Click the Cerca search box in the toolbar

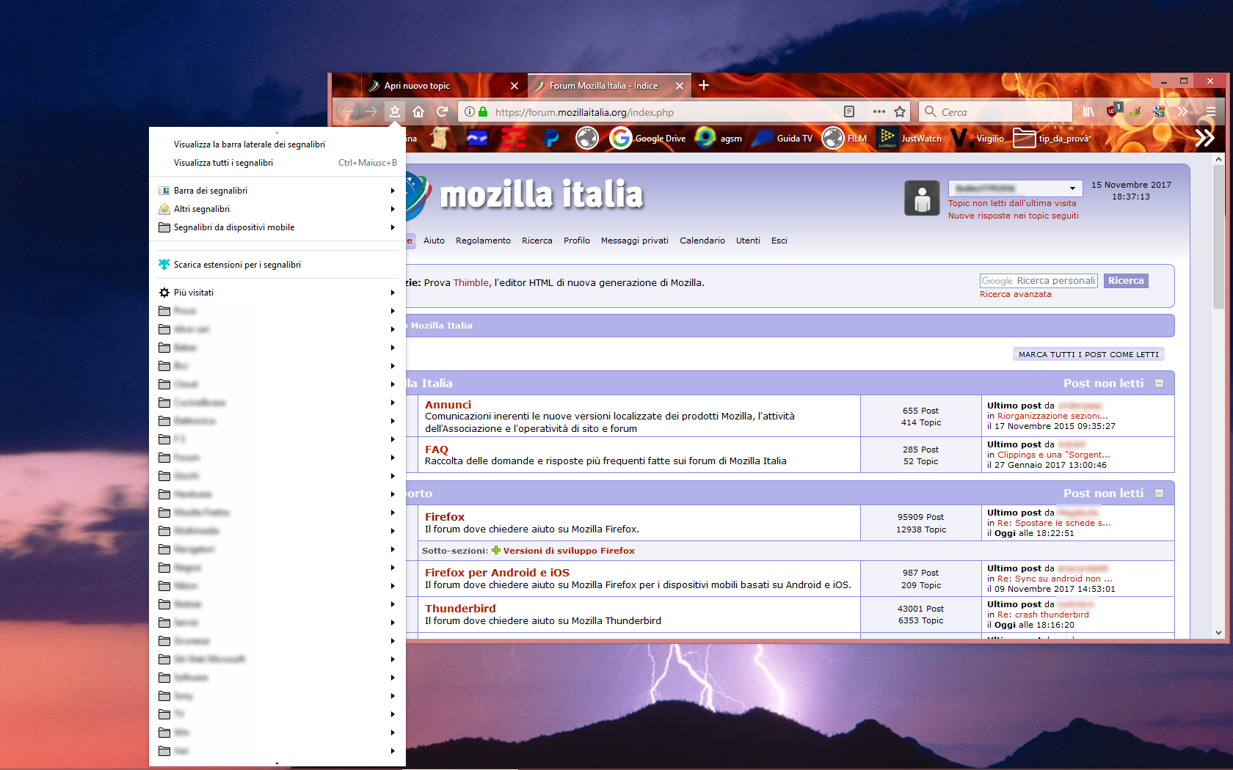[995, 111]
